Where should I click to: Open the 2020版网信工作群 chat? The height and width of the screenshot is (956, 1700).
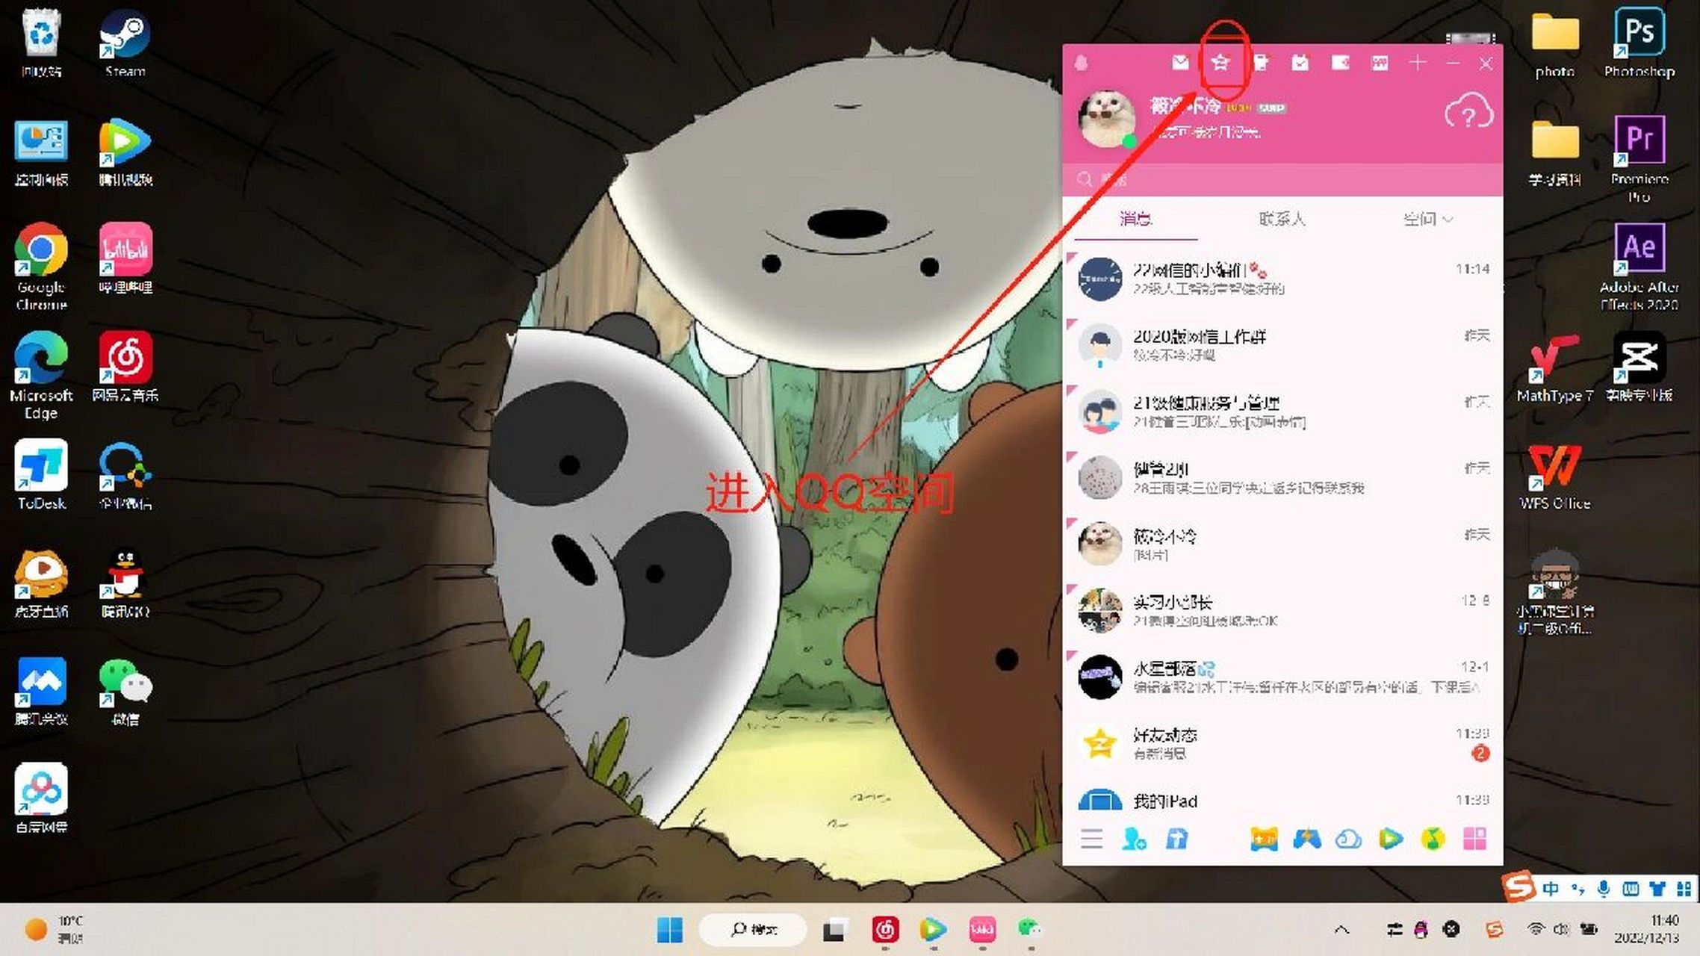1282,344
